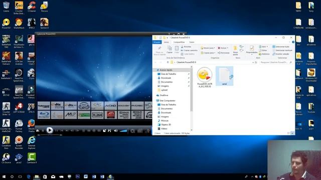321x180 pixels.
Task: Click the Recuva desktop icon
Action: 44,6
